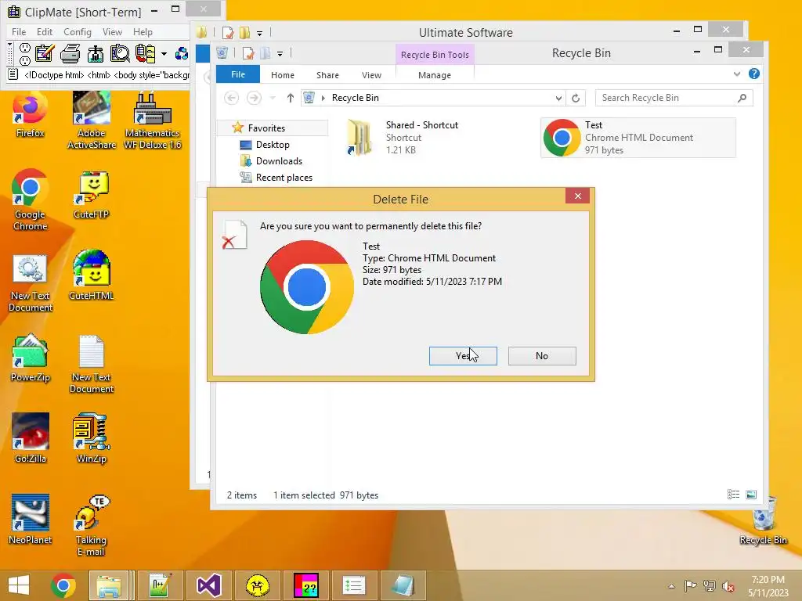Switch to details view layout
This screenshot has width=802, height=601.
pos(733,495)
